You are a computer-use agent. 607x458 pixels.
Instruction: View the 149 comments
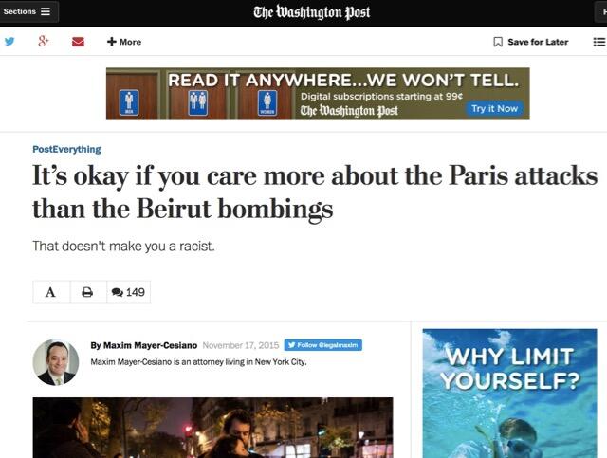pyautogui.click(x=128, y=292)
